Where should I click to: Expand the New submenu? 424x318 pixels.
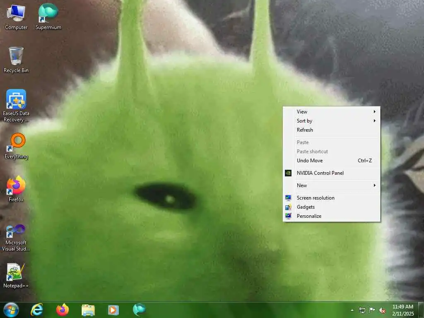click(332, 185)
